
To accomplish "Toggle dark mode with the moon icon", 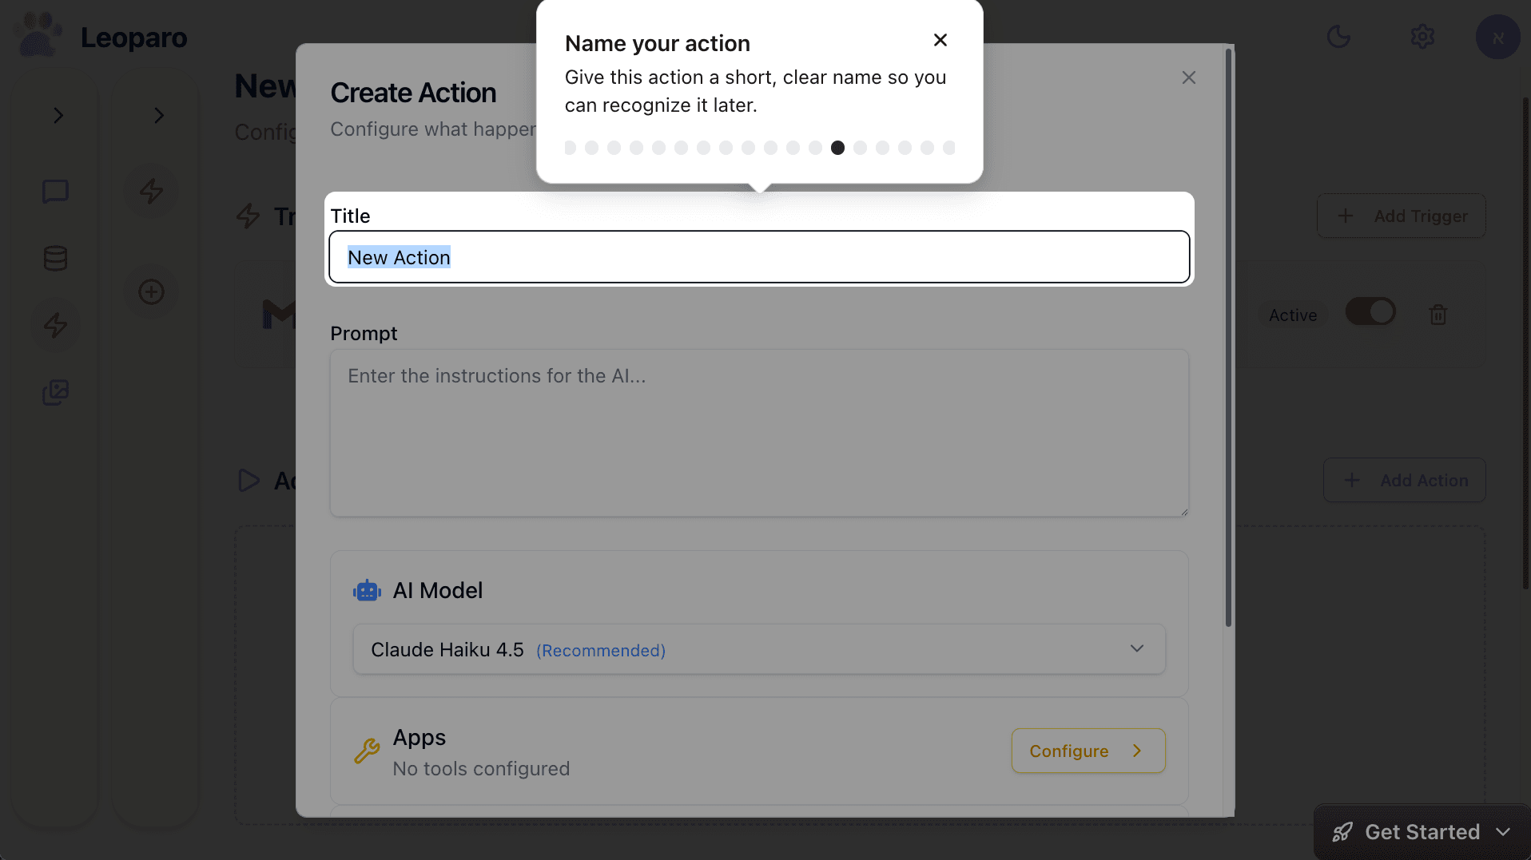I will [x=1339, y=37].
